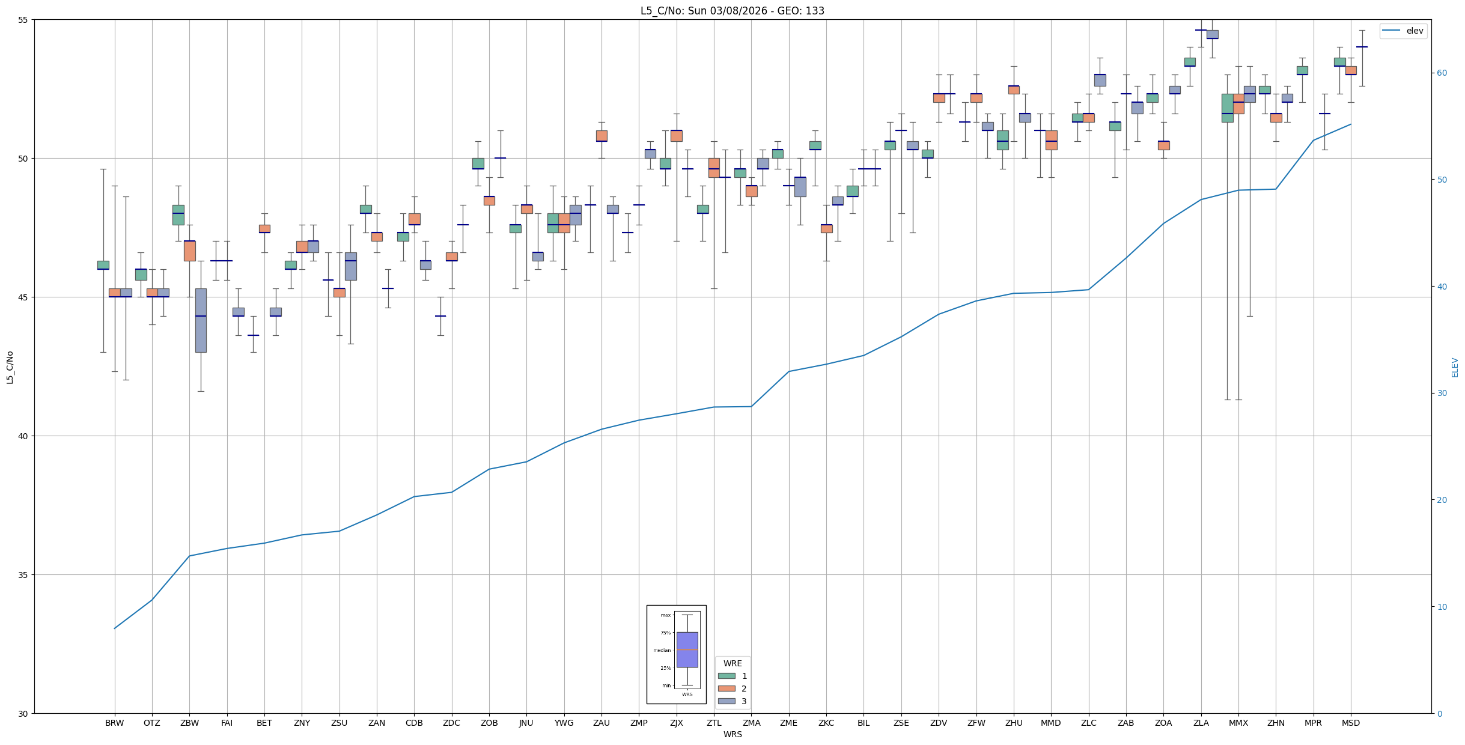Viewport: 1465px width, 745px height.
Task: Click the WRE legend title
Action: coord(732,663)
